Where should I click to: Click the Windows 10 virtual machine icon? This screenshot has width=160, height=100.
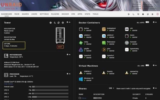click(81, 79)
